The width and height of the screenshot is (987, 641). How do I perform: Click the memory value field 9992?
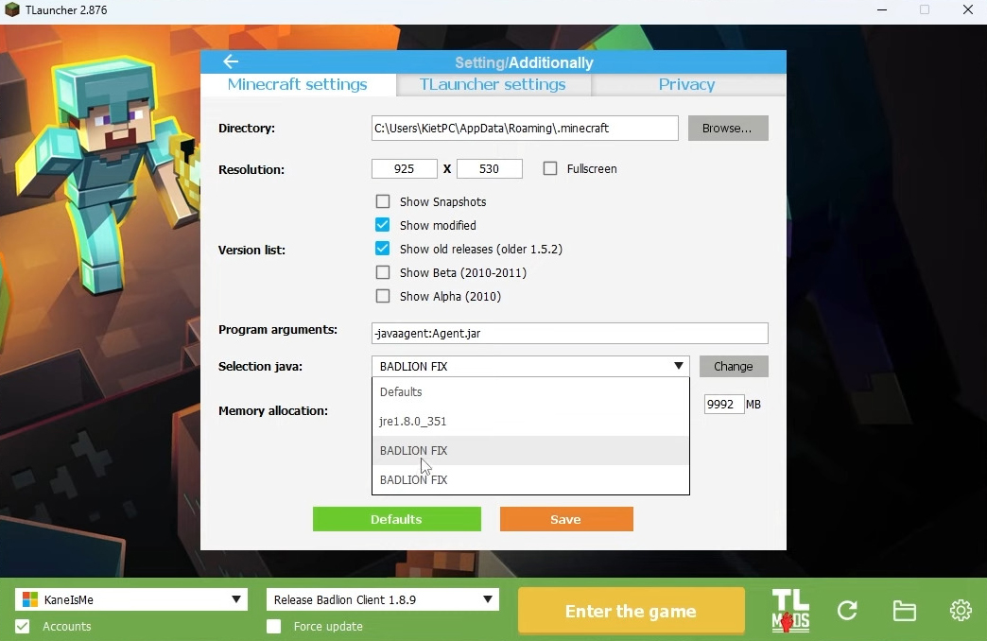[724, 405]
